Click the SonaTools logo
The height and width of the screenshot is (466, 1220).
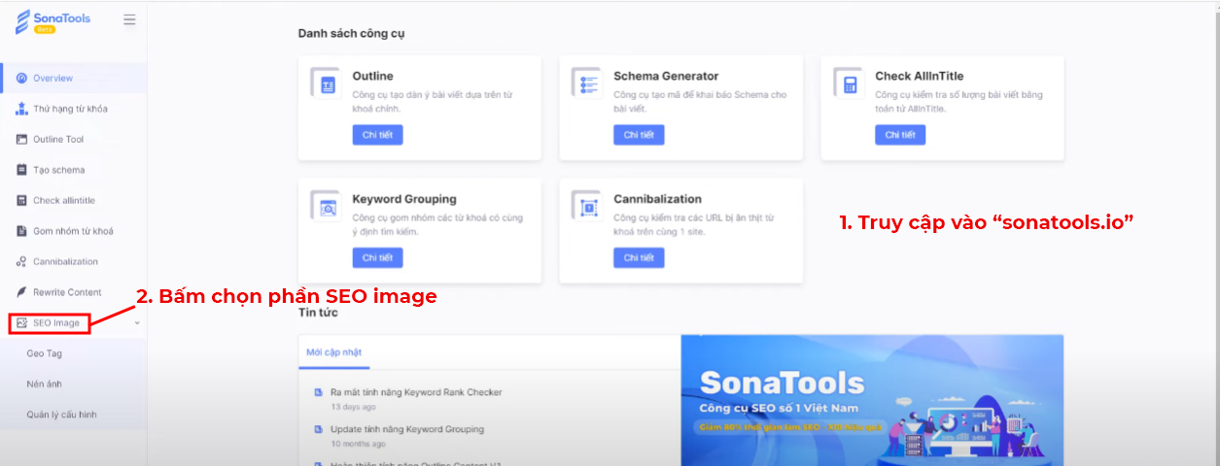coord(53,20)
